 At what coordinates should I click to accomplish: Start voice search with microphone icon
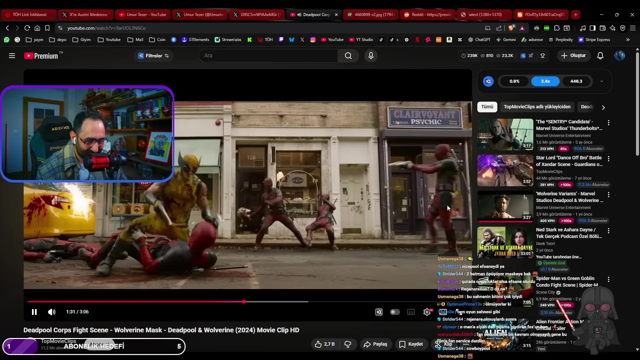pos(370,55)
